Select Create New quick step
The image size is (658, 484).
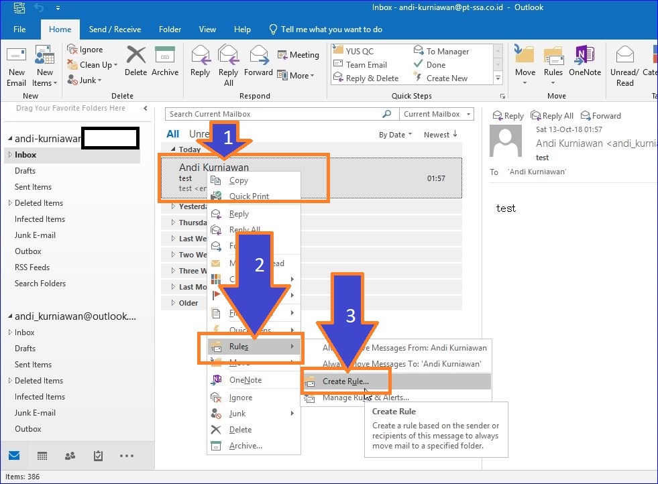click(441, 78)
